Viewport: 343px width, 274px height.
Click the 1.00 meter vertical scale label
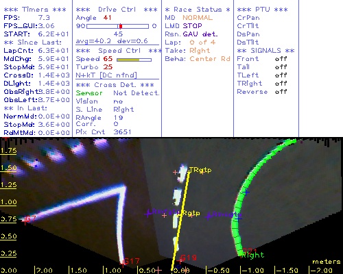click(8, 202)
